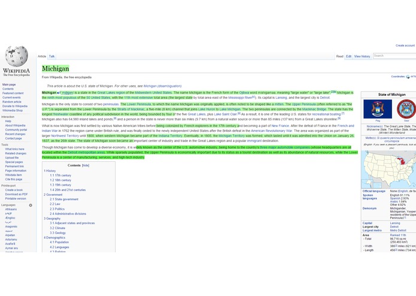Click in the Search field
Image resolution: width=416 pixels, height=296 pixels.
(x=394, y=56)
